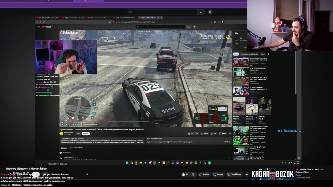Viewport: 333px width, 187px height.
Task: Click taskbar search magnifier icon
Action: tap(132, 163)
